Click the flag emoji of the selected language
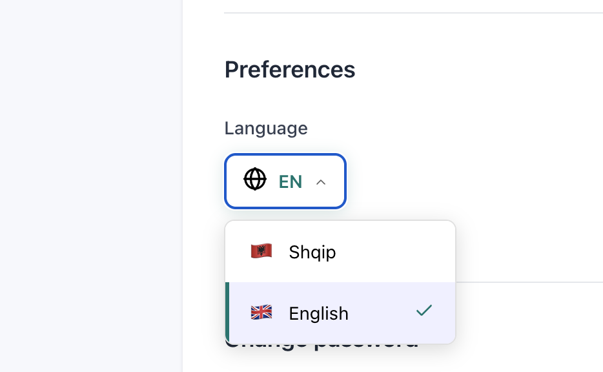 262,312
